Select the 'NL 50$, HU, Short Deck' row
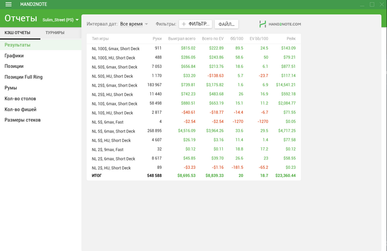387x251 pixels. click(x=193, y=76)
